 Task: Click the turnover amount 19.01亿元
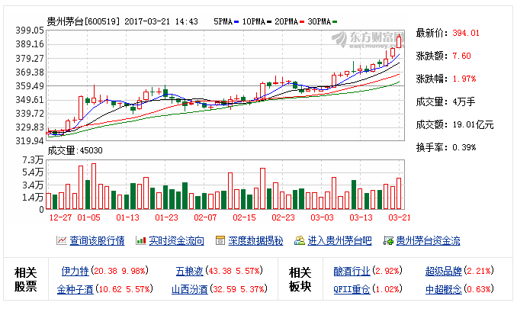coord(473,124)
